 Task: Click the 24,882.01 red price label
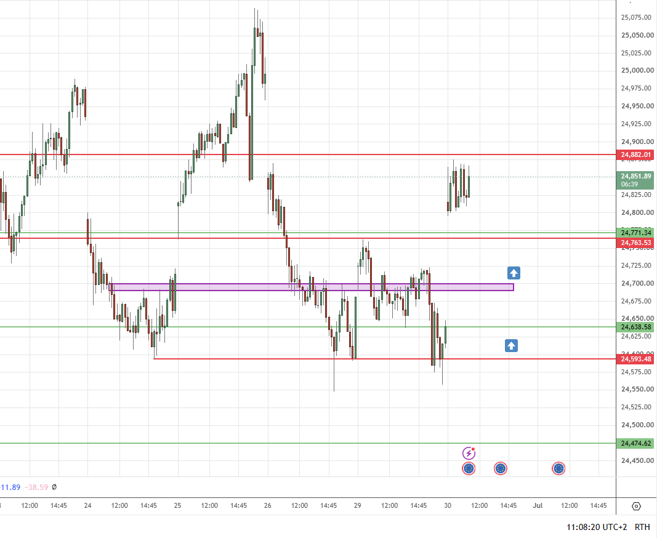(x=635, y=155)
